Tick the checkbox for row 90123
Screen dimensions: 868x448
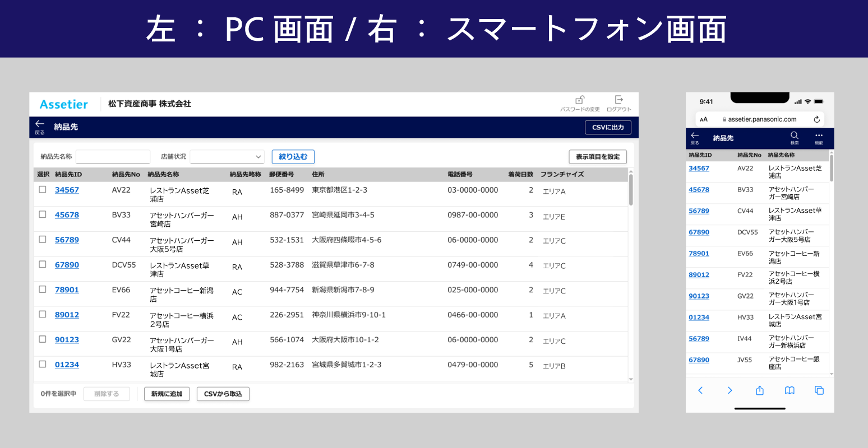point(43,339)
